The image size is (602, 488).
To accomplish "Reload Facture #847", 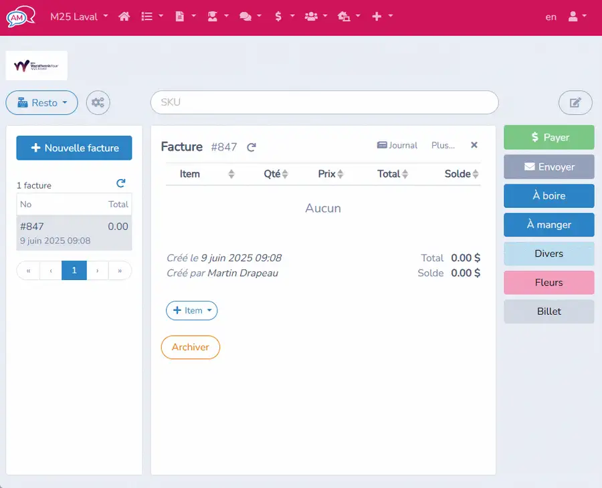I will tap(252, 147).
